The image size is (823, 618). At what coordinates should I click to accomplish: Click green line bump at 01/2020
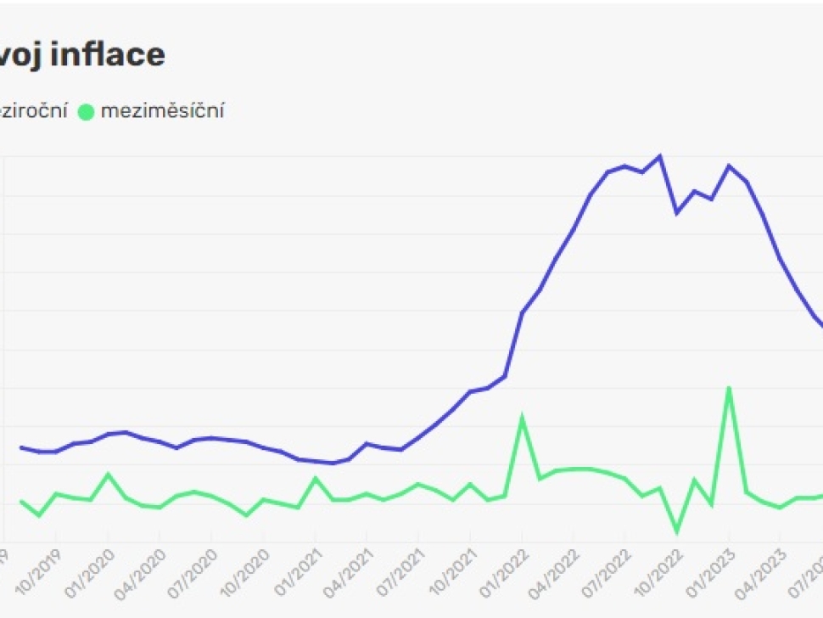coord(108,474)
